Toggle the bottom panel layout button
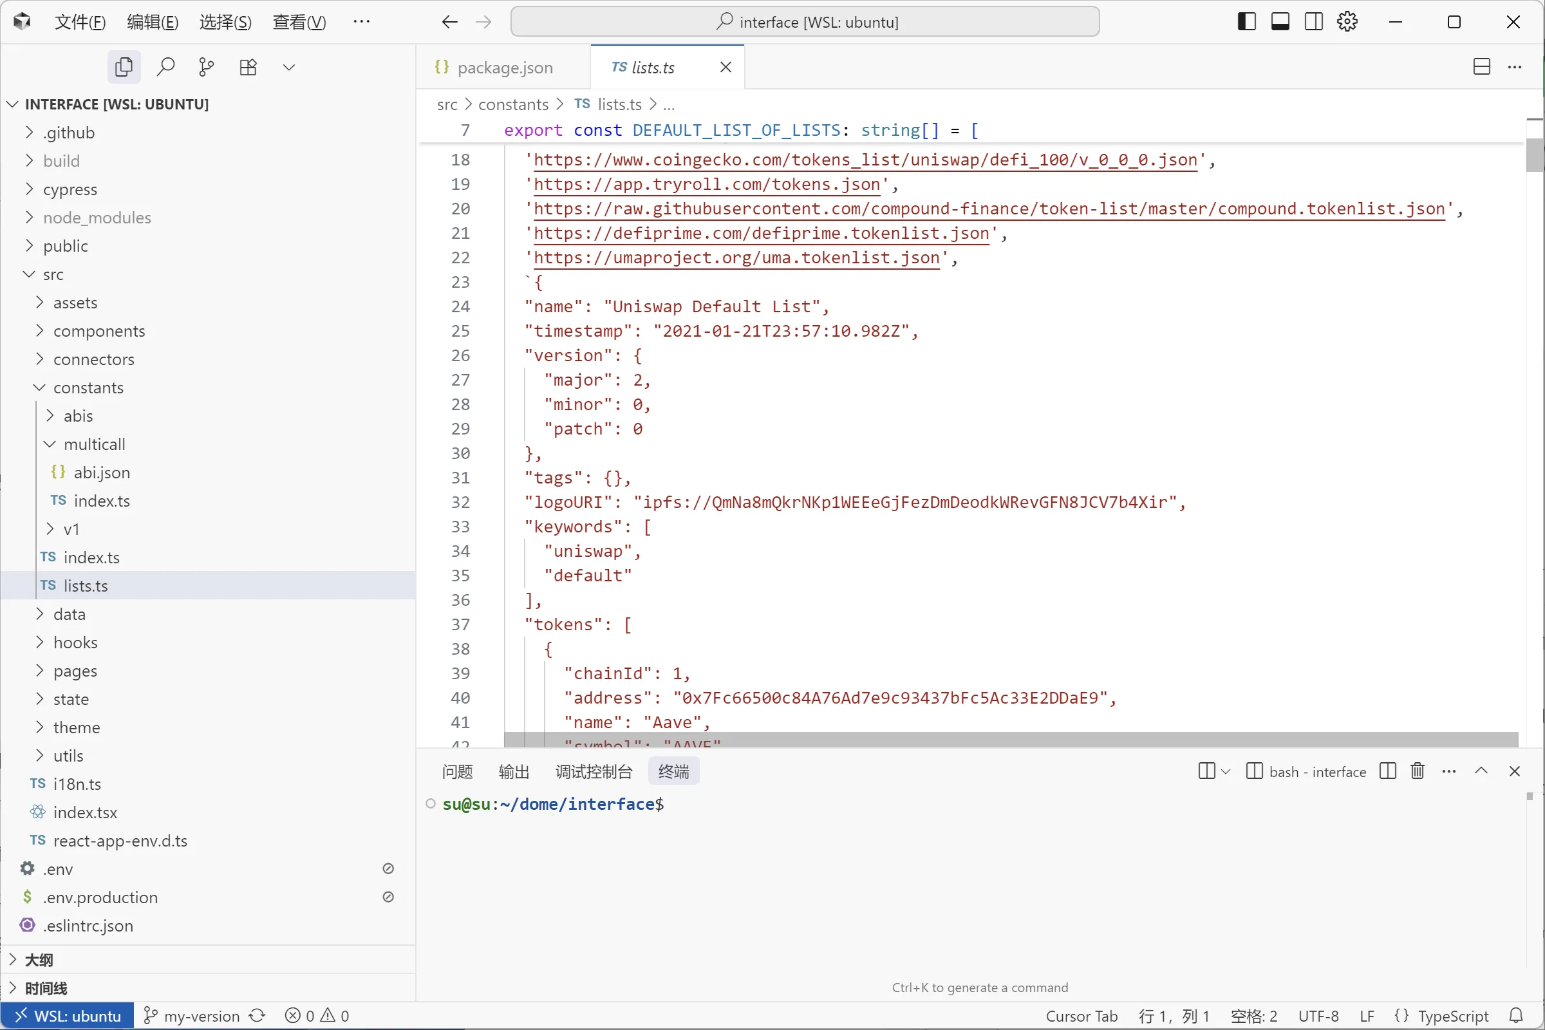 pyautogui.click(x=1280, y=22)
